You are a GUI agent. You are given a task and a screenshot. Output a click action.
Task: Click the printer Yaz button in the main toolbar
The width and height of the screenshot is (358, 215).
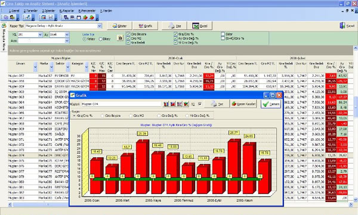tap(174, 26)
